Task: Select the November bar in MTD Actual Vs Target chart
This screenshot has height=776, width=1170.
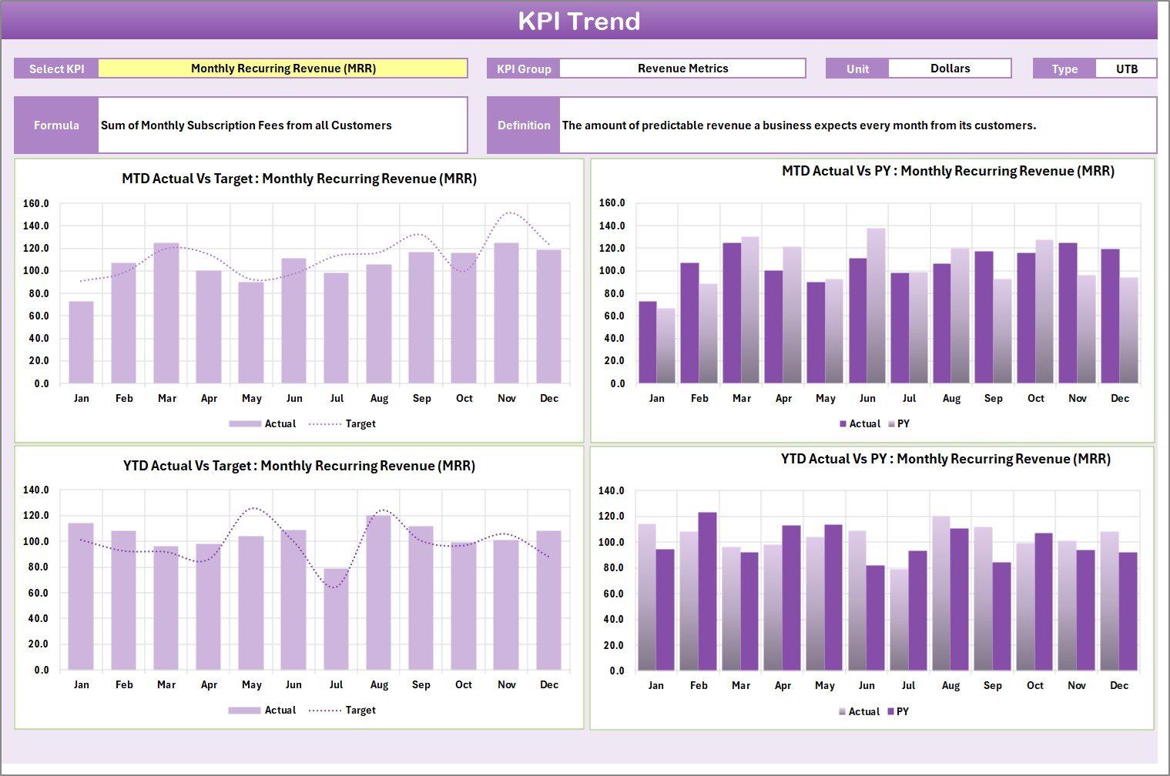Action: [506, 312]
